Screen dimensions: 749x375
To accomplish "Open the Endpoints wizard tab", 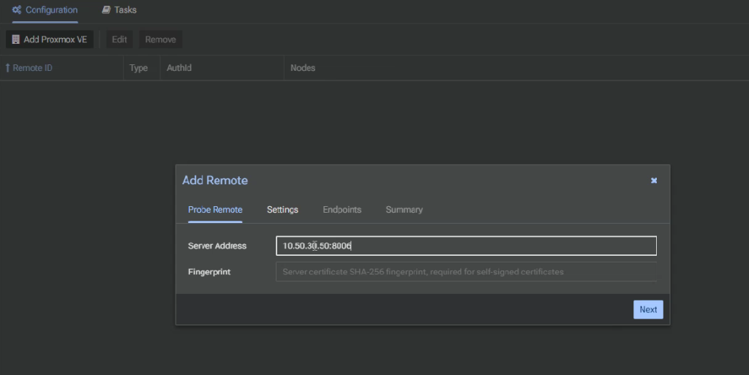I will pyautogui.click(x=342, y=210).
